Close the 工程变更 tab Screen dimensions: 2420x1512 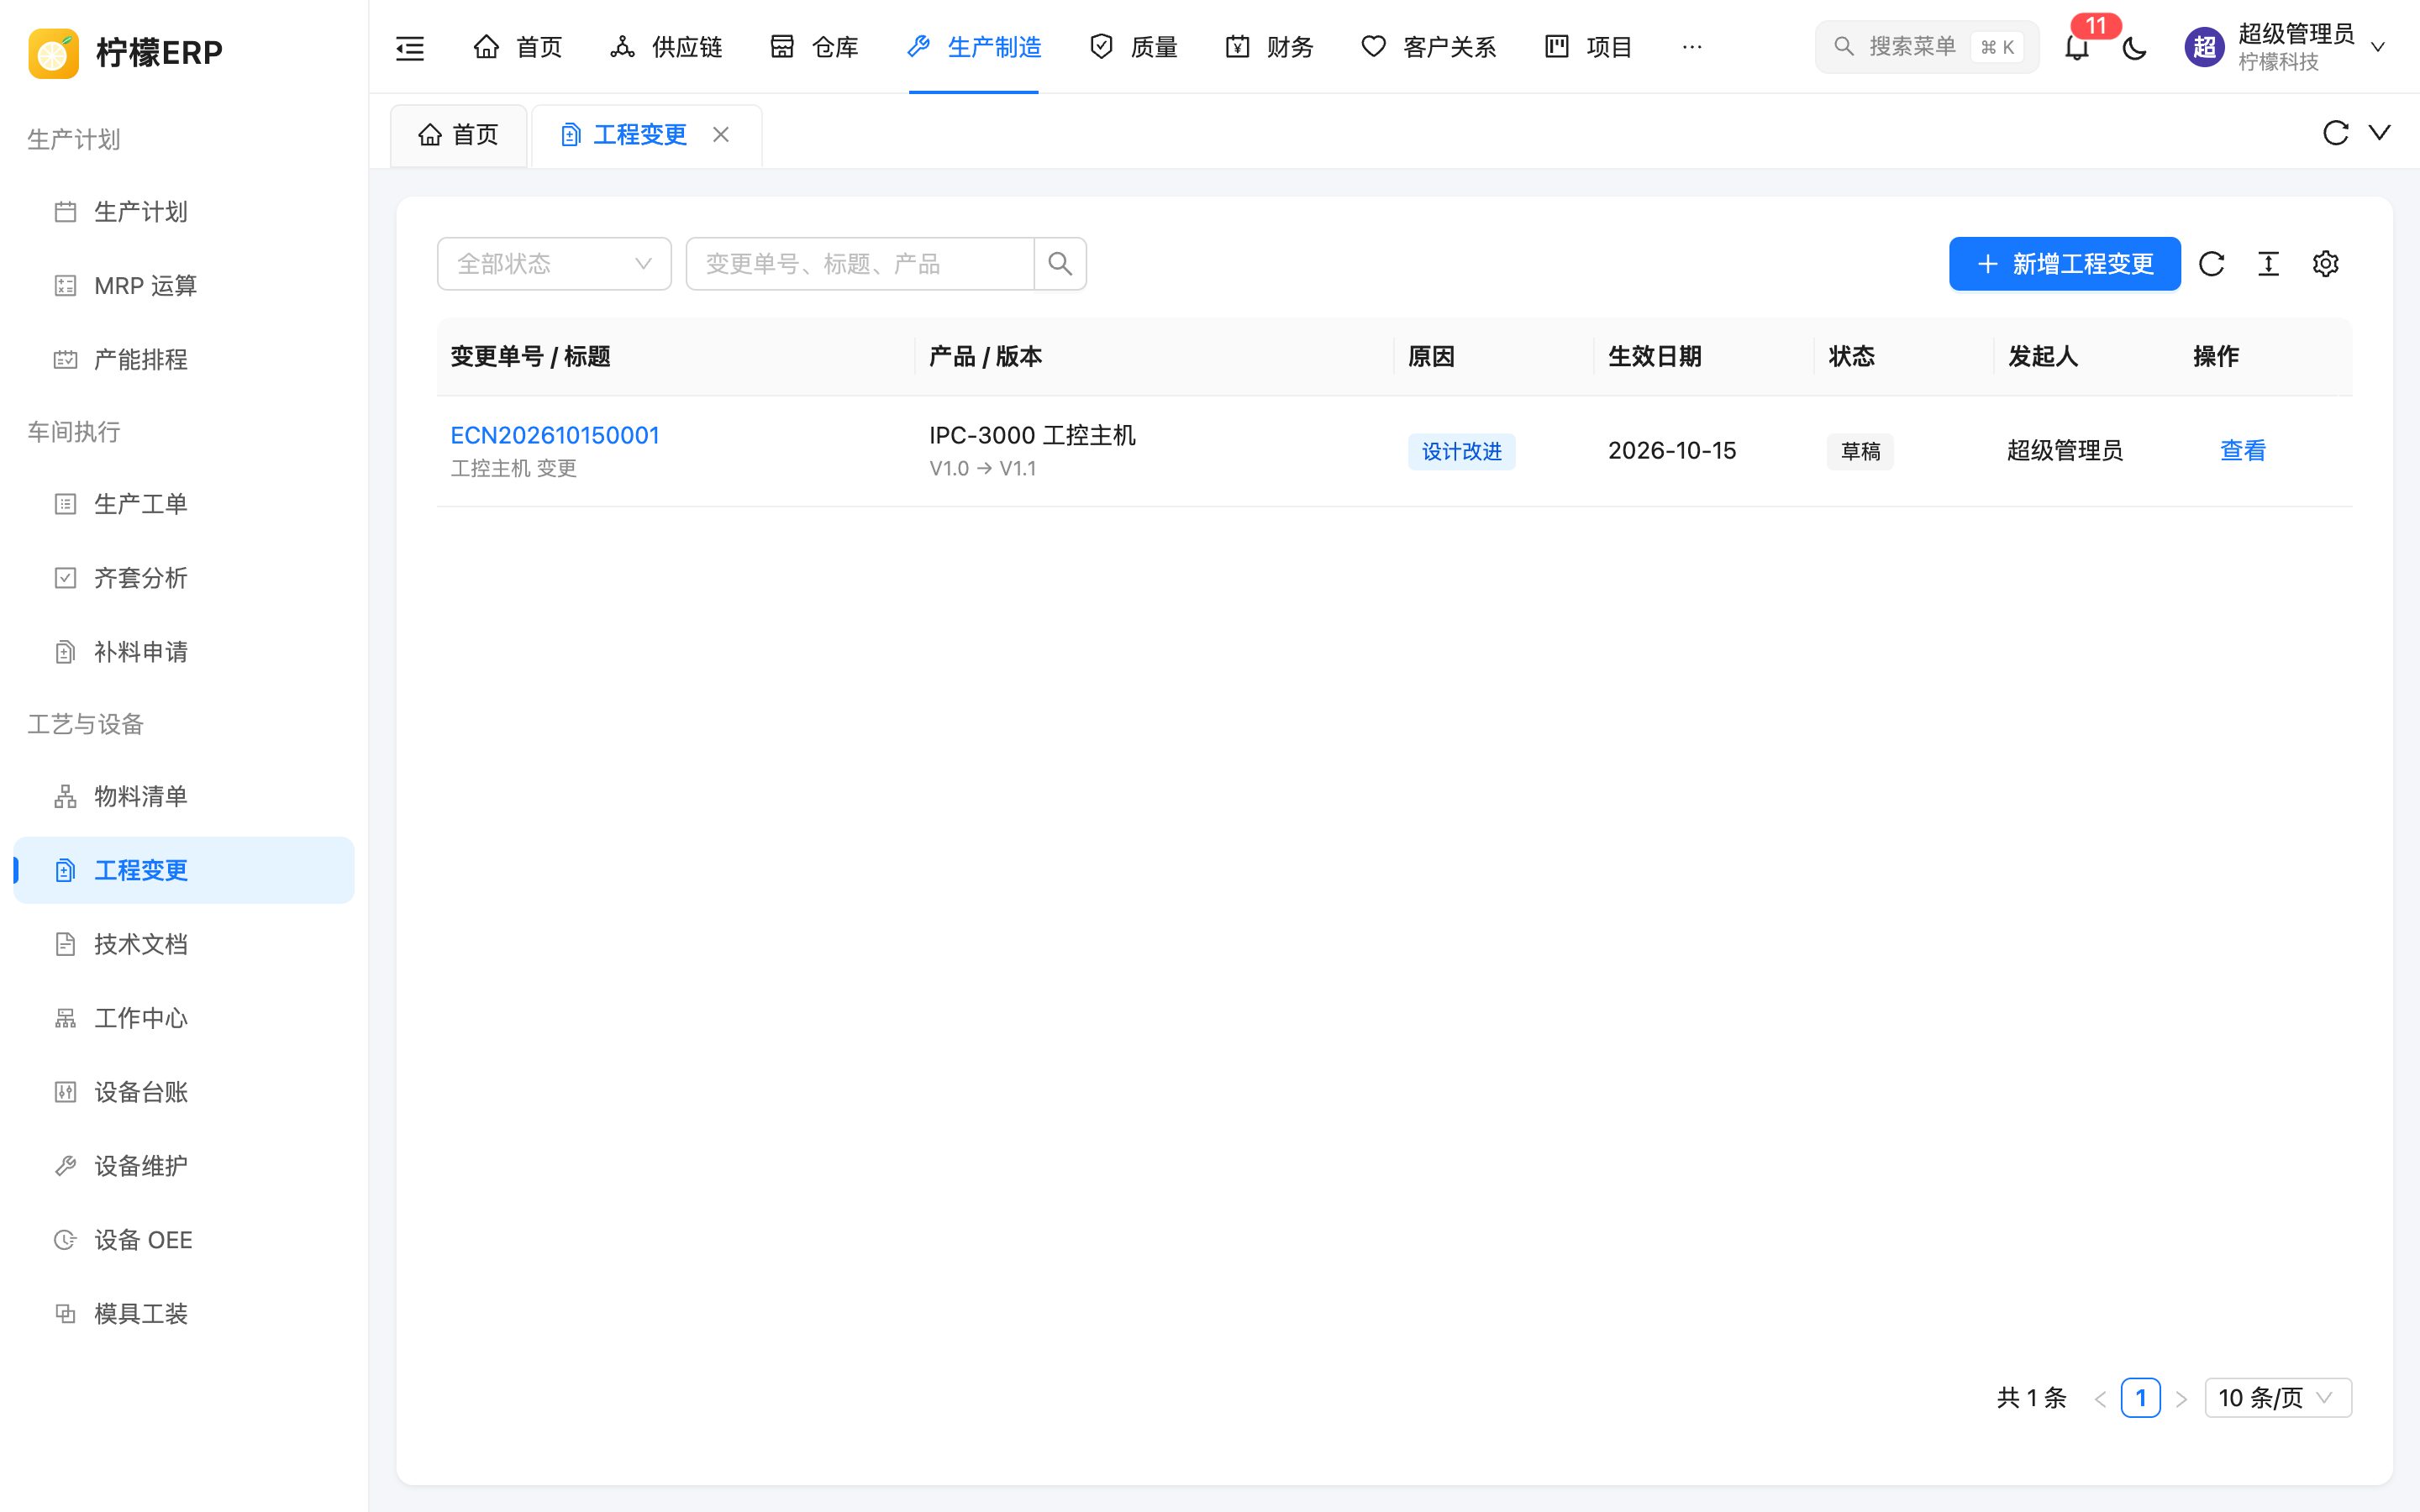pyautogui.click(x=721, y=135)
